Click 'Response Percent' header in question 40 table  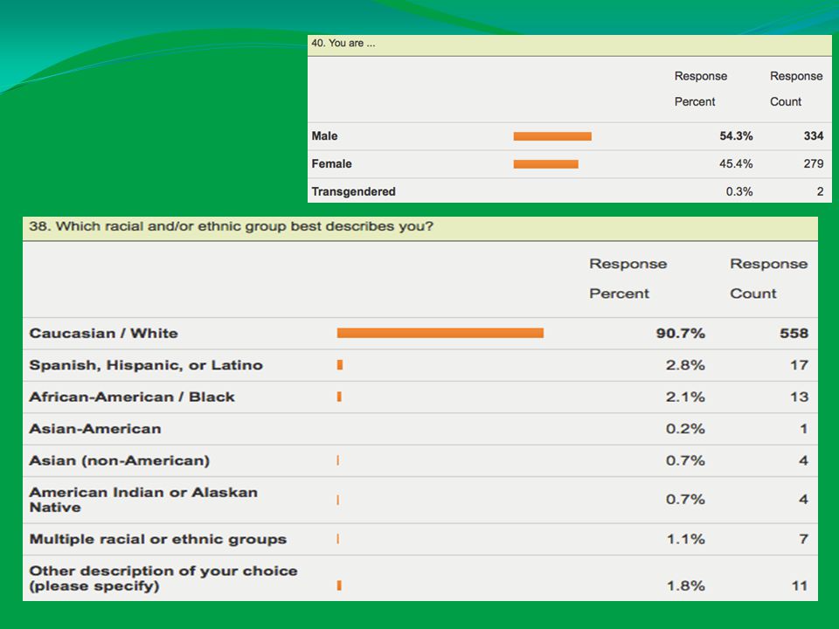pyautogui.click(x=700, y=89)
